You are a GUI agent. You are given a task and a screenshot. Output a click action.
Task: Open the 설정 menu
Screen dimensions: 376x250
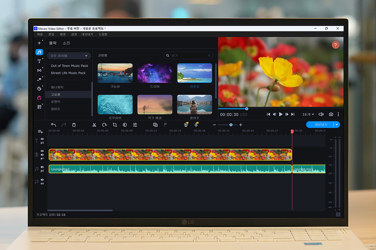point(74,34)
